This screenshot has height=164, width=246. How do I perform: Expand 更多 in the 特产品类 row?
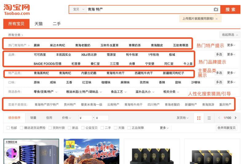tap(231, 73)
